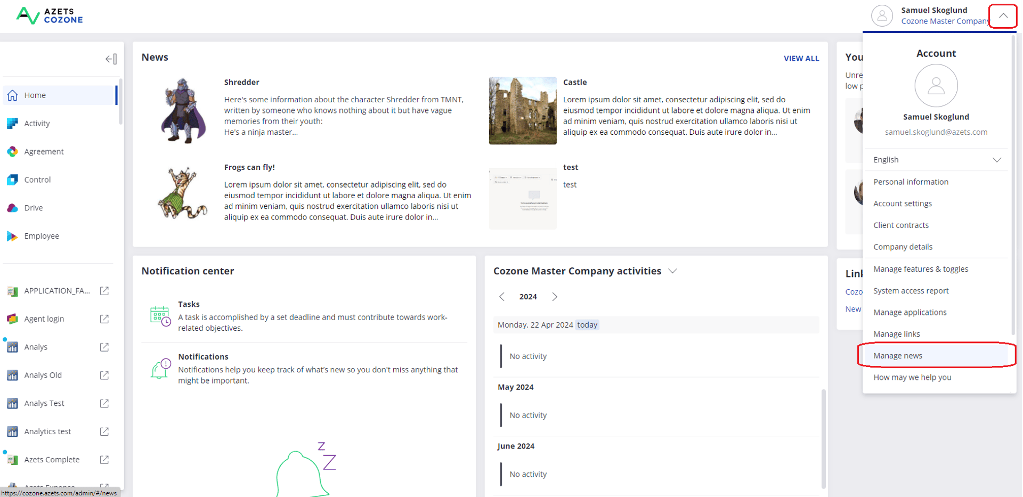The height and width of the screenshot is (497, 1023).
Task: Open Agent login external link icon
Action: coord(104,319)
